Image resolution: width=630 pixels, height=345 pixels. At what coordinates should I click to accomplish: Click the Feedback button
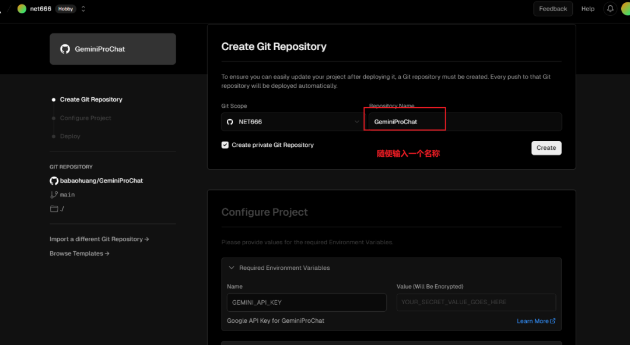(x=553, y=9)
